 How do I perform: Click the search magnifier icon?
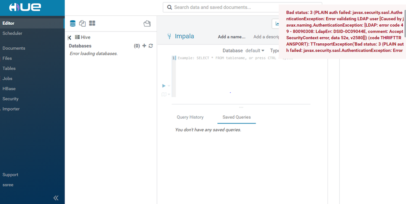click(x=169, y=7)
